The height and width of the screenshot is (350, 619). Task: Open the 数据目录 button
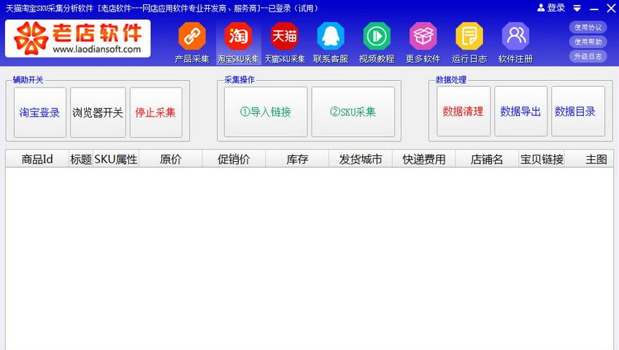click(578, 112)
